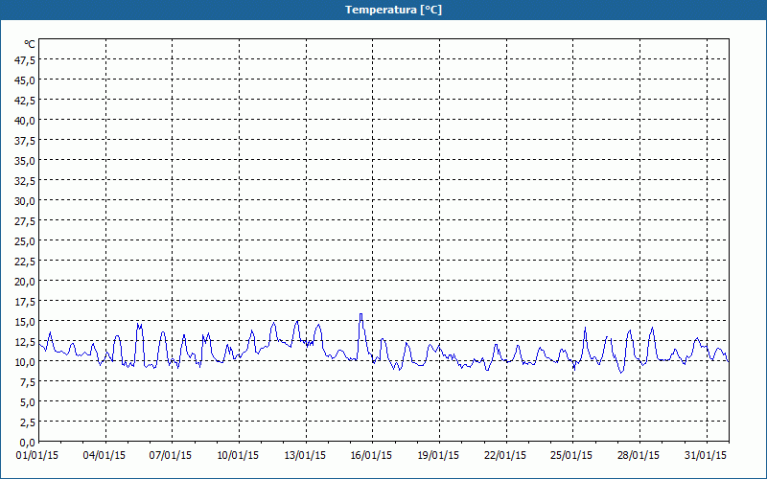Click the 01/01/15 date label

pyautogui.click(x=37, y=456)
